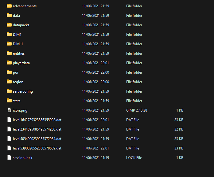
Task: Click the 32 KB file size
Action: tap(179, 129)
